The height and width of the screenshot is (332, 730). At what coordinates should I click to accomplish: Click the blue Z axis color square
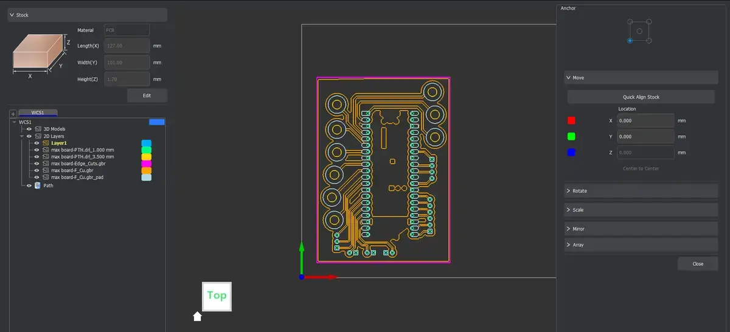tap(571, 153)
